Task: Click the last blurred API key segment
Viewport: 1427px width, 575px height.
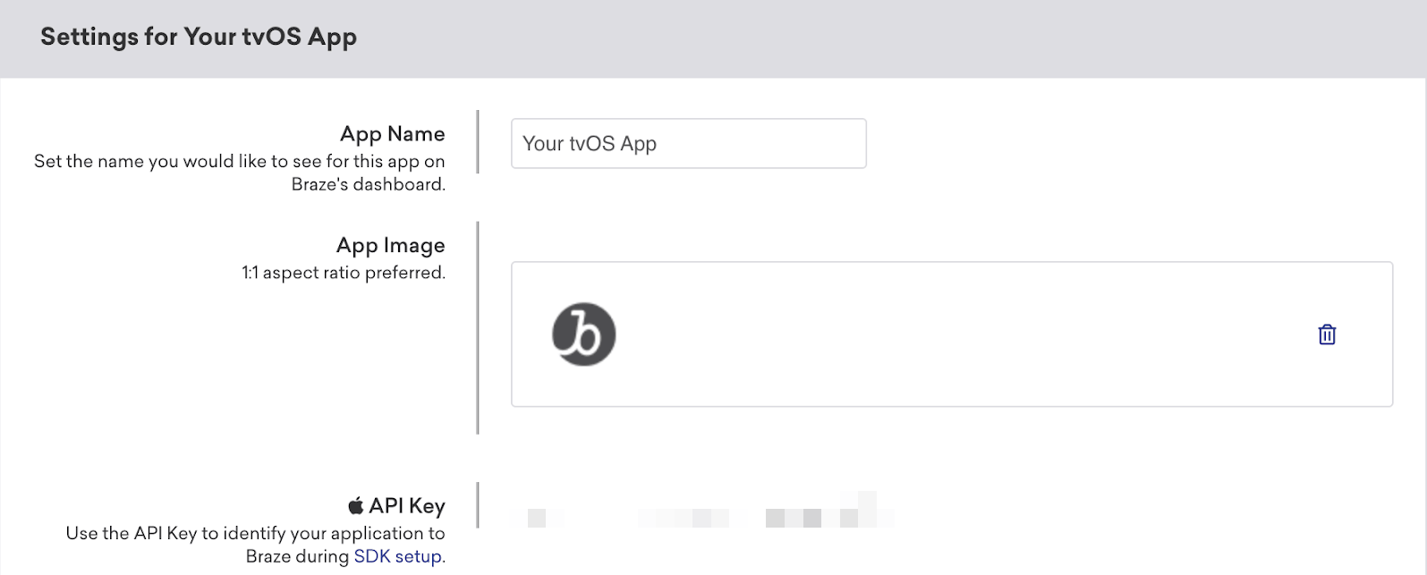Action: click(x=830, y=512)
